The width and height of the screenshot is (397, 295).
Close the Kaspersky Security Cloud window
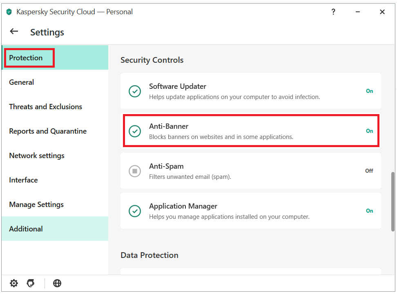(x=382, y=12)
